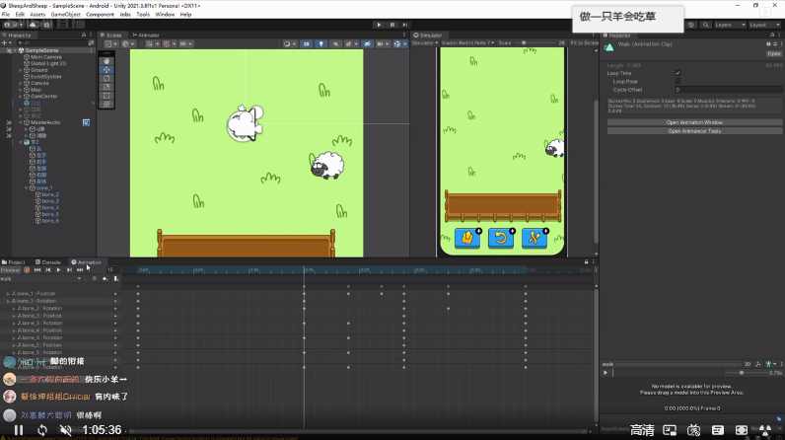Click Fit to Screen in Simulator
785x440 pixels.
(584, 43)
